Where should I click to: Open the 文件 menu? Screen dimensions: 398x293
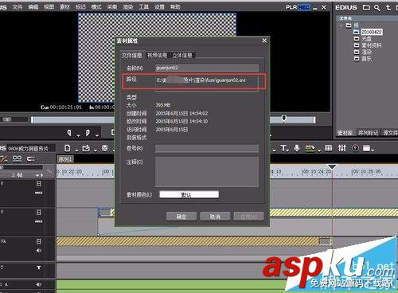18,7
